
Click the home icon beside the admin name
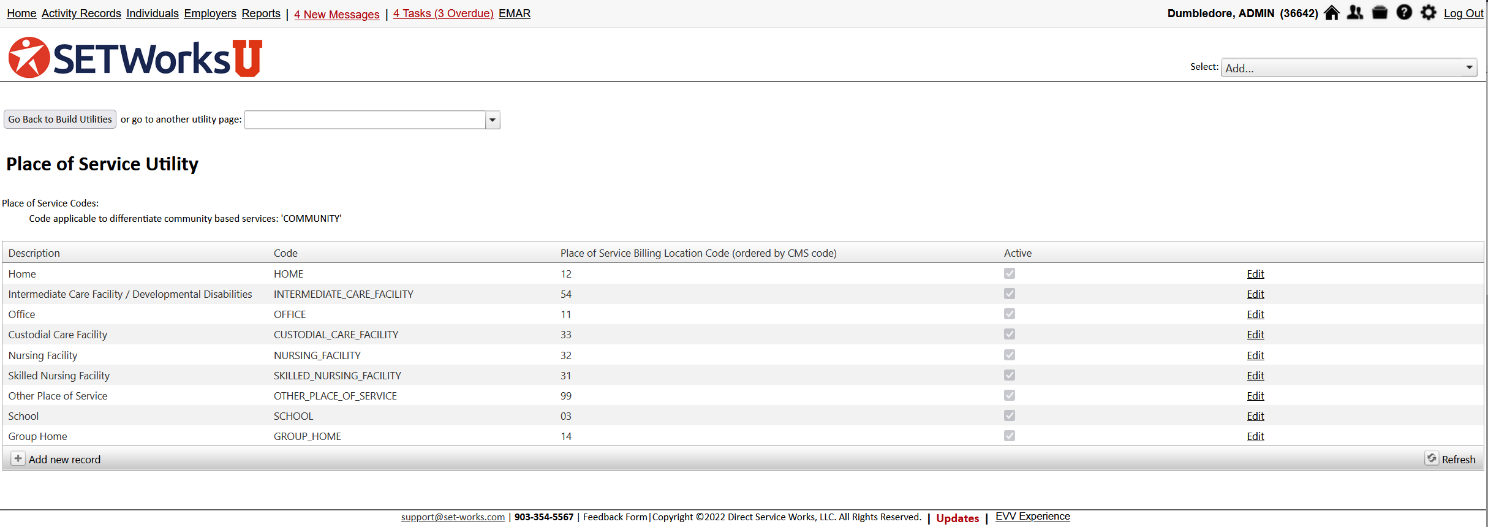coord(1331,13)
